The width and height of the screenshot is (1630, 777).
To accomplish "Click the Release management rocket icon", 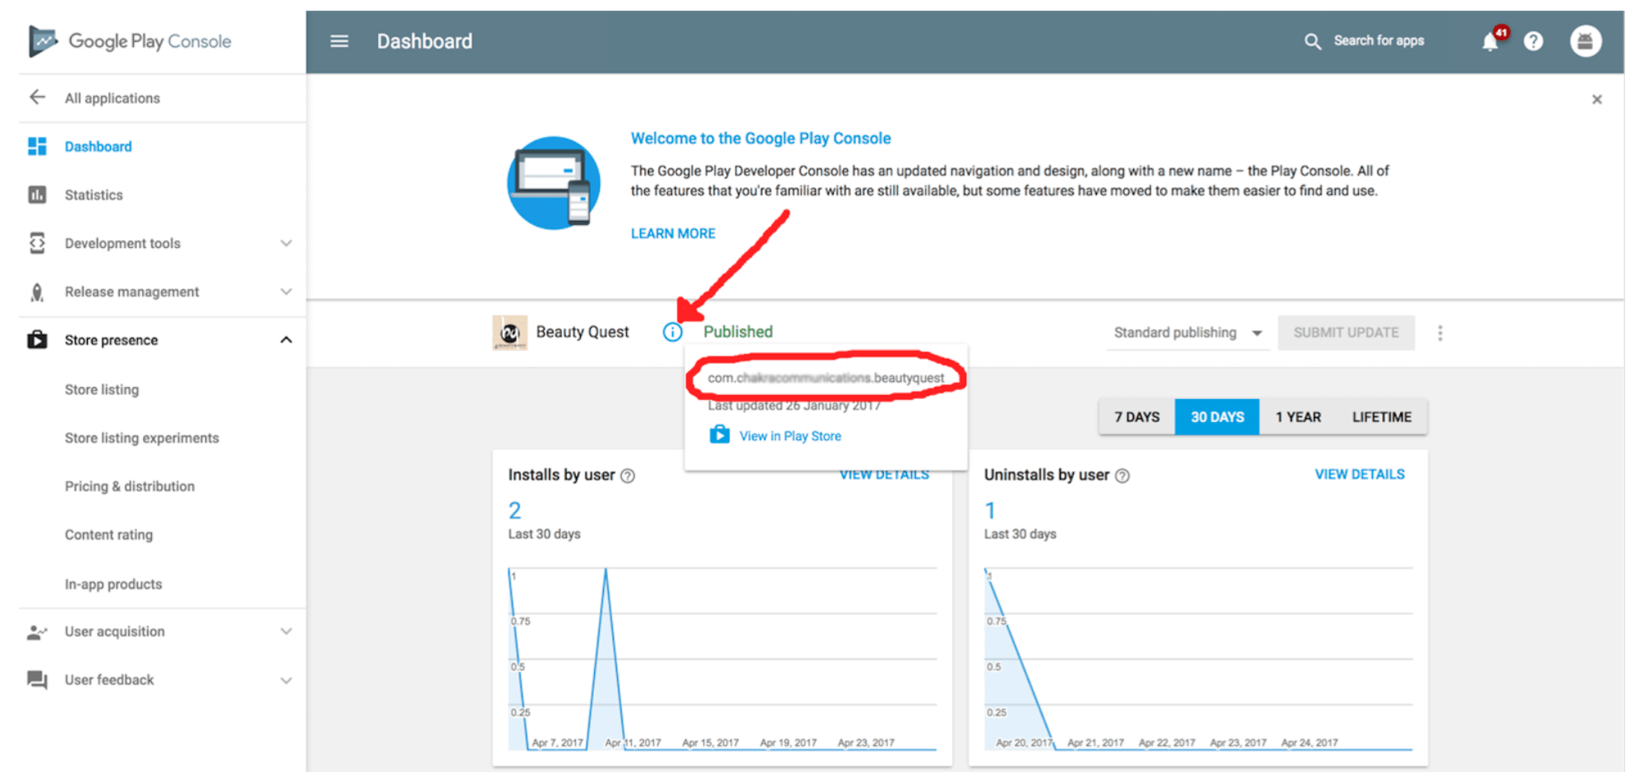I will point(37,292).
